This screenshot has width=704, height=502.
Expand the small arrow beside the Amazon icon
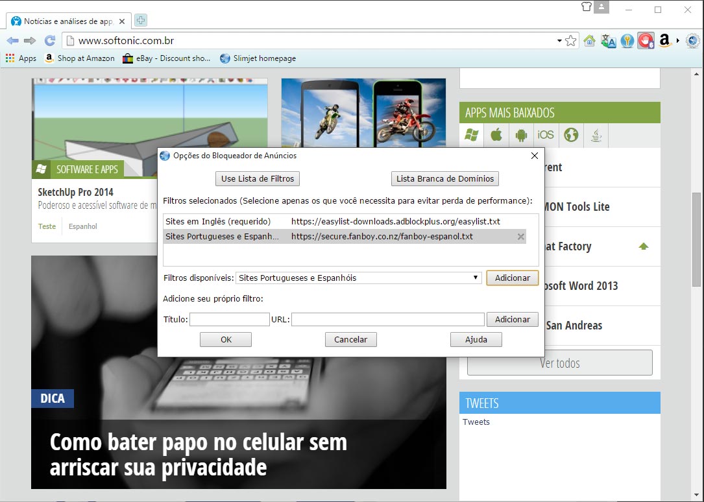[677, 41]
